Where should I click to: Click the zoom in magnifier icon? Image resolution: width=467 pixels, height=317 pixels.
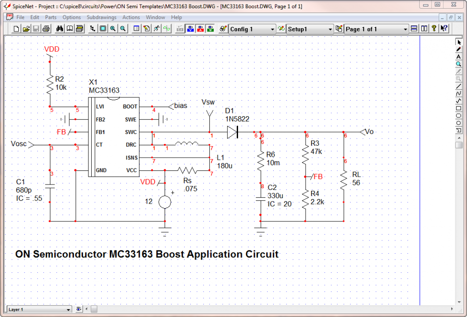coord(113,29)
